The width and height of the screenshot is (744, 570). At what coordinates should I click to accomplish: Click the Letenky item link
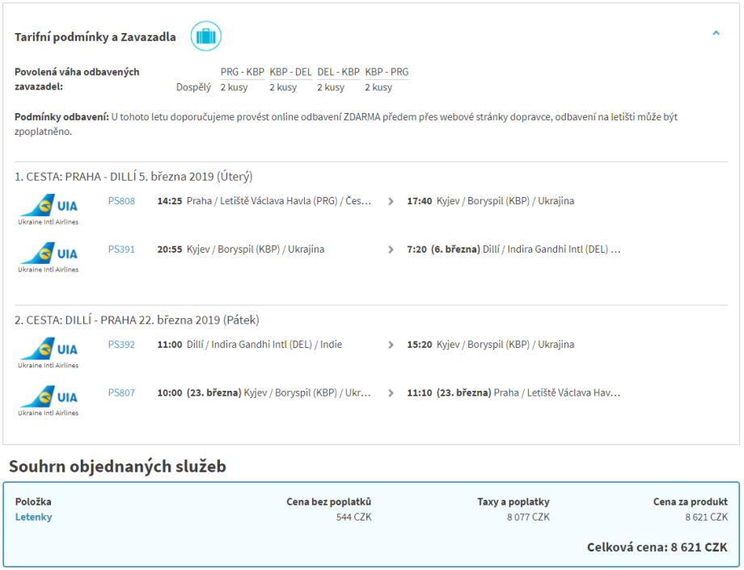coord(33,517)
